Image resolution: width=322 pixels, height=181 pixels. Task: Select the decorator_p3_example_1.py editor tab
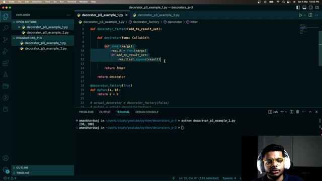pos(102,15)
